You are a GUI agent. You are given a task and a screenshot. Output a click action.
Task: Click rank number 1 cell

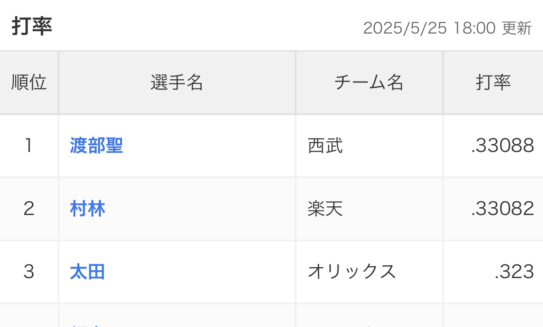pos(29,146)
